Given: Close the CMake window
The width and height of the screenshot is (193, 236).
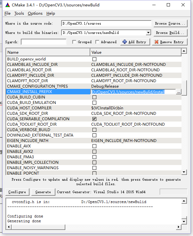Looking at the screenshot, I should (183, 5).
